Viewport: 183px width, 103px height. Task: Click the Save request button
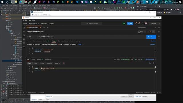click(141, 32)
